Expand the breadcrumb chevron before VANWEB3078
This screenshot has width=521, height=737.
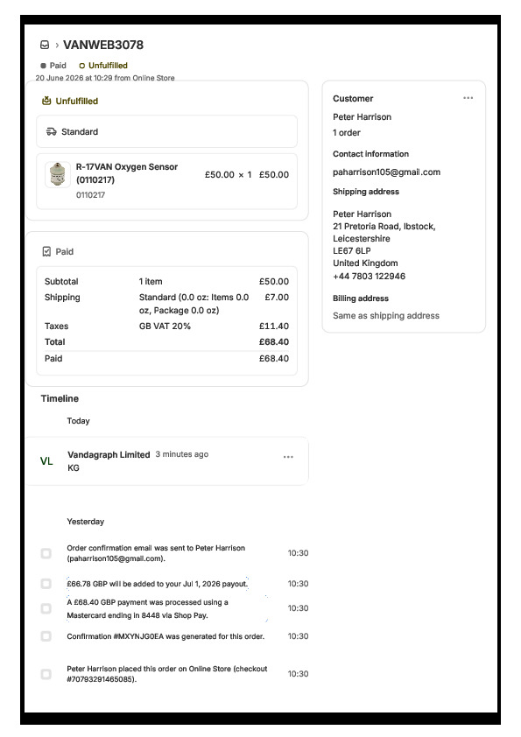57,46
